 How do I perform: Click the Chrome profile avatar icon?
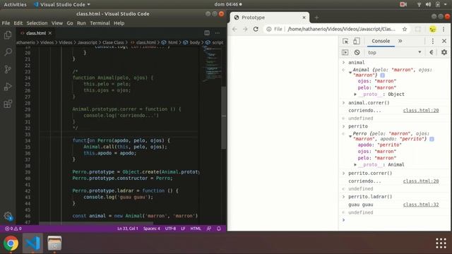point(433,29)
